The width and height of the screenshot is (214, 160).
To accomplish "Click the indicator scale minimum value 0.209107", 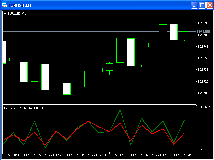I will (x=204, y=150).
